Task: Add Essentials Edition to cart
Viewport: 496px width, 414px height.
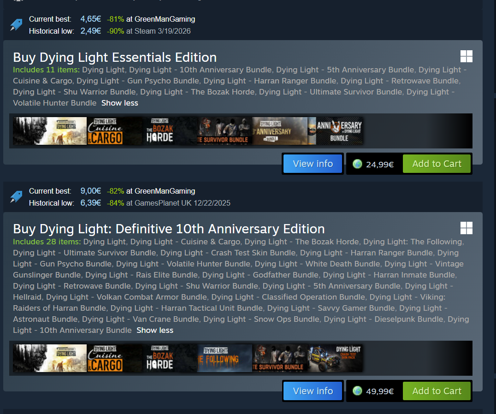Action: (x=437, y=164)
